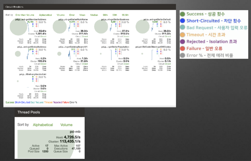Click the pd.p...nt-getSellerNickName circuit title
This screenshot has width=251, height=161.
[73, 19]
